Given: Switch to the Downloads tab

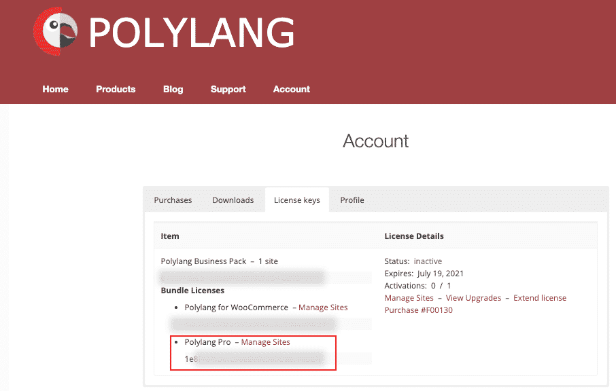Looking at the screenshot, I should [x=233, y=200].
